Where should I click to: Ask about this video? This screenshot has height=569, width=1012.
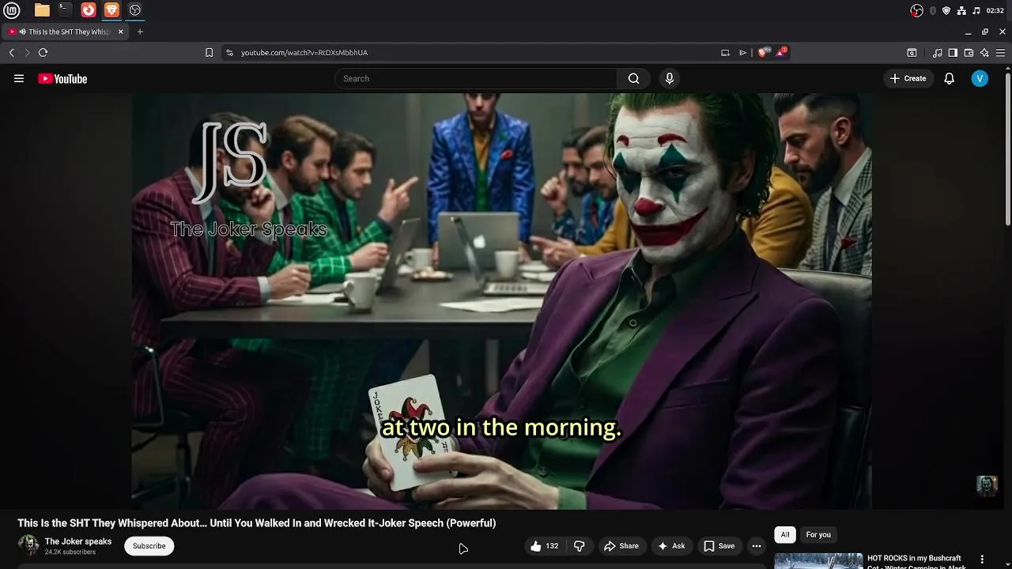coord(670,546)
